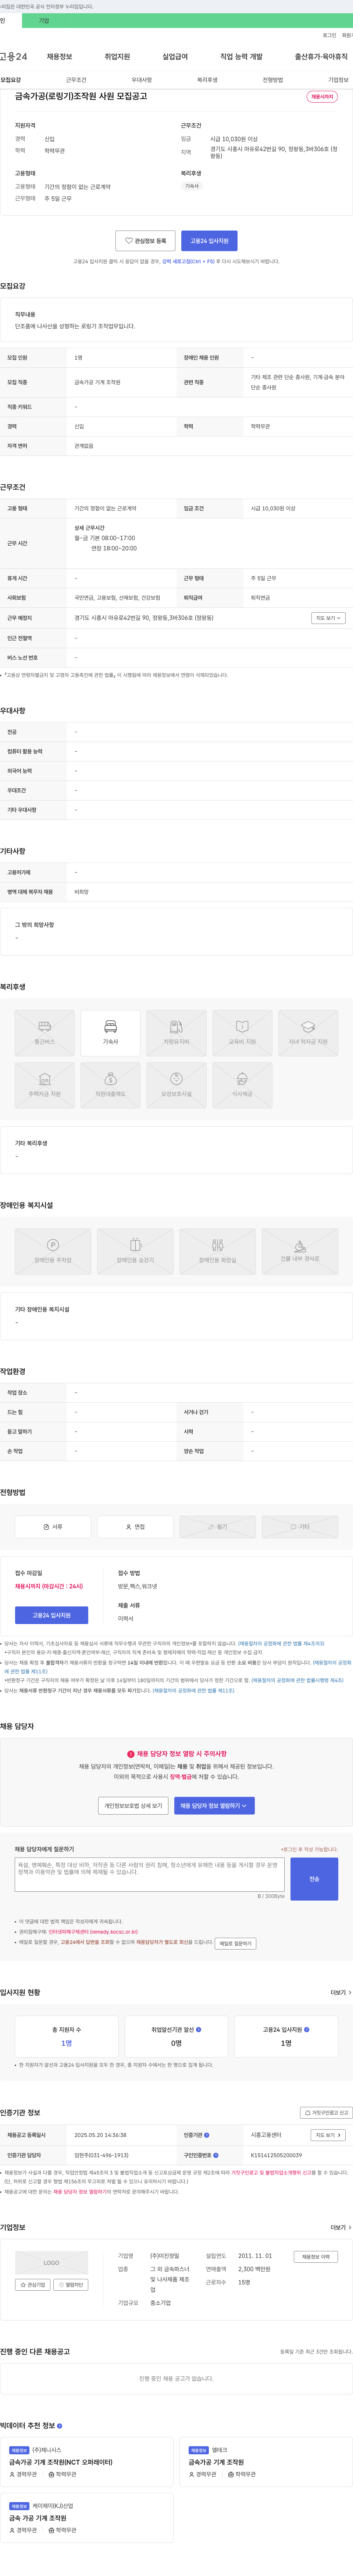353x2576 pixels.
Task: Open the company LOGO thumbnail
Action: coord(52,2263)
